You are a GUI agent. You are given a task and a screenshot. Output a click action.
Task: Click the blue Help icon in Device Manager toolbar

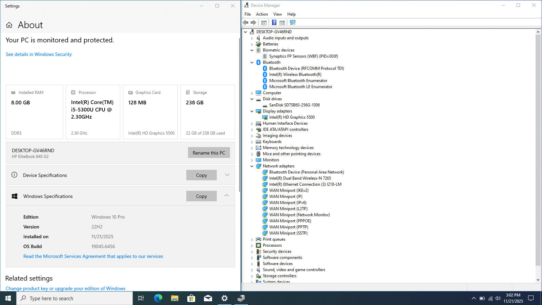point(274,23)
